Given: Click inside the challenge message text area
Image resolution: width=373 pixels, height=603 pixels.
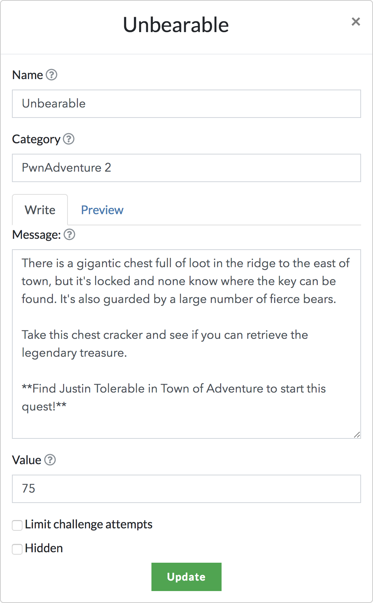Looking at the screenshot, I should [186, 343].
